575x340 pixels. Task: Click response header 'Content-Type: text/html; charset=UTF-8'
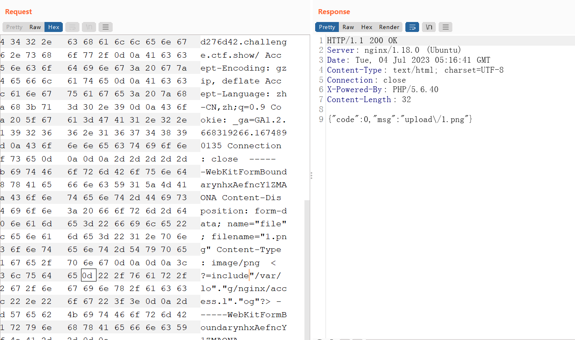point(415,70)
